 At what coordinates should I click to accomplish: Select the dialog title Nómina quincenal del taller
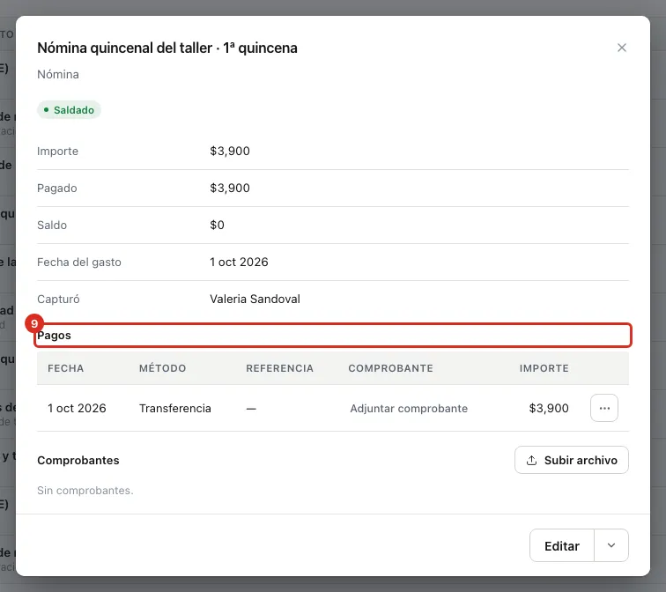(167, 48)
